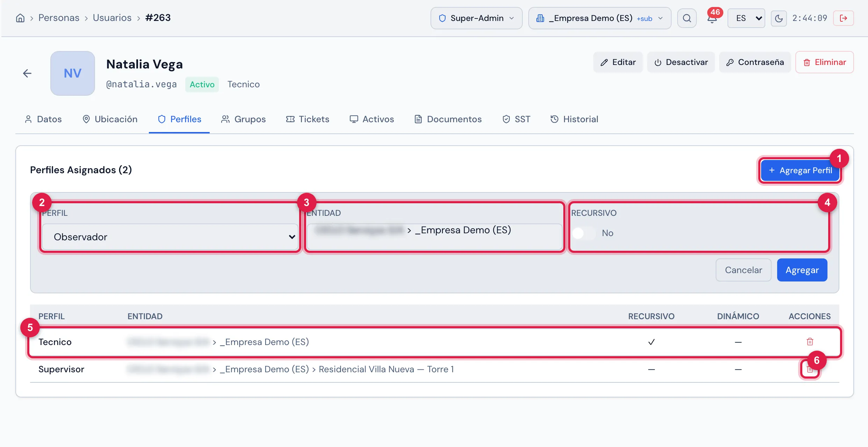Viewport: 868px width, 447px height.
Task: Toggle dark mode moon icon
Action: [779, 18]
